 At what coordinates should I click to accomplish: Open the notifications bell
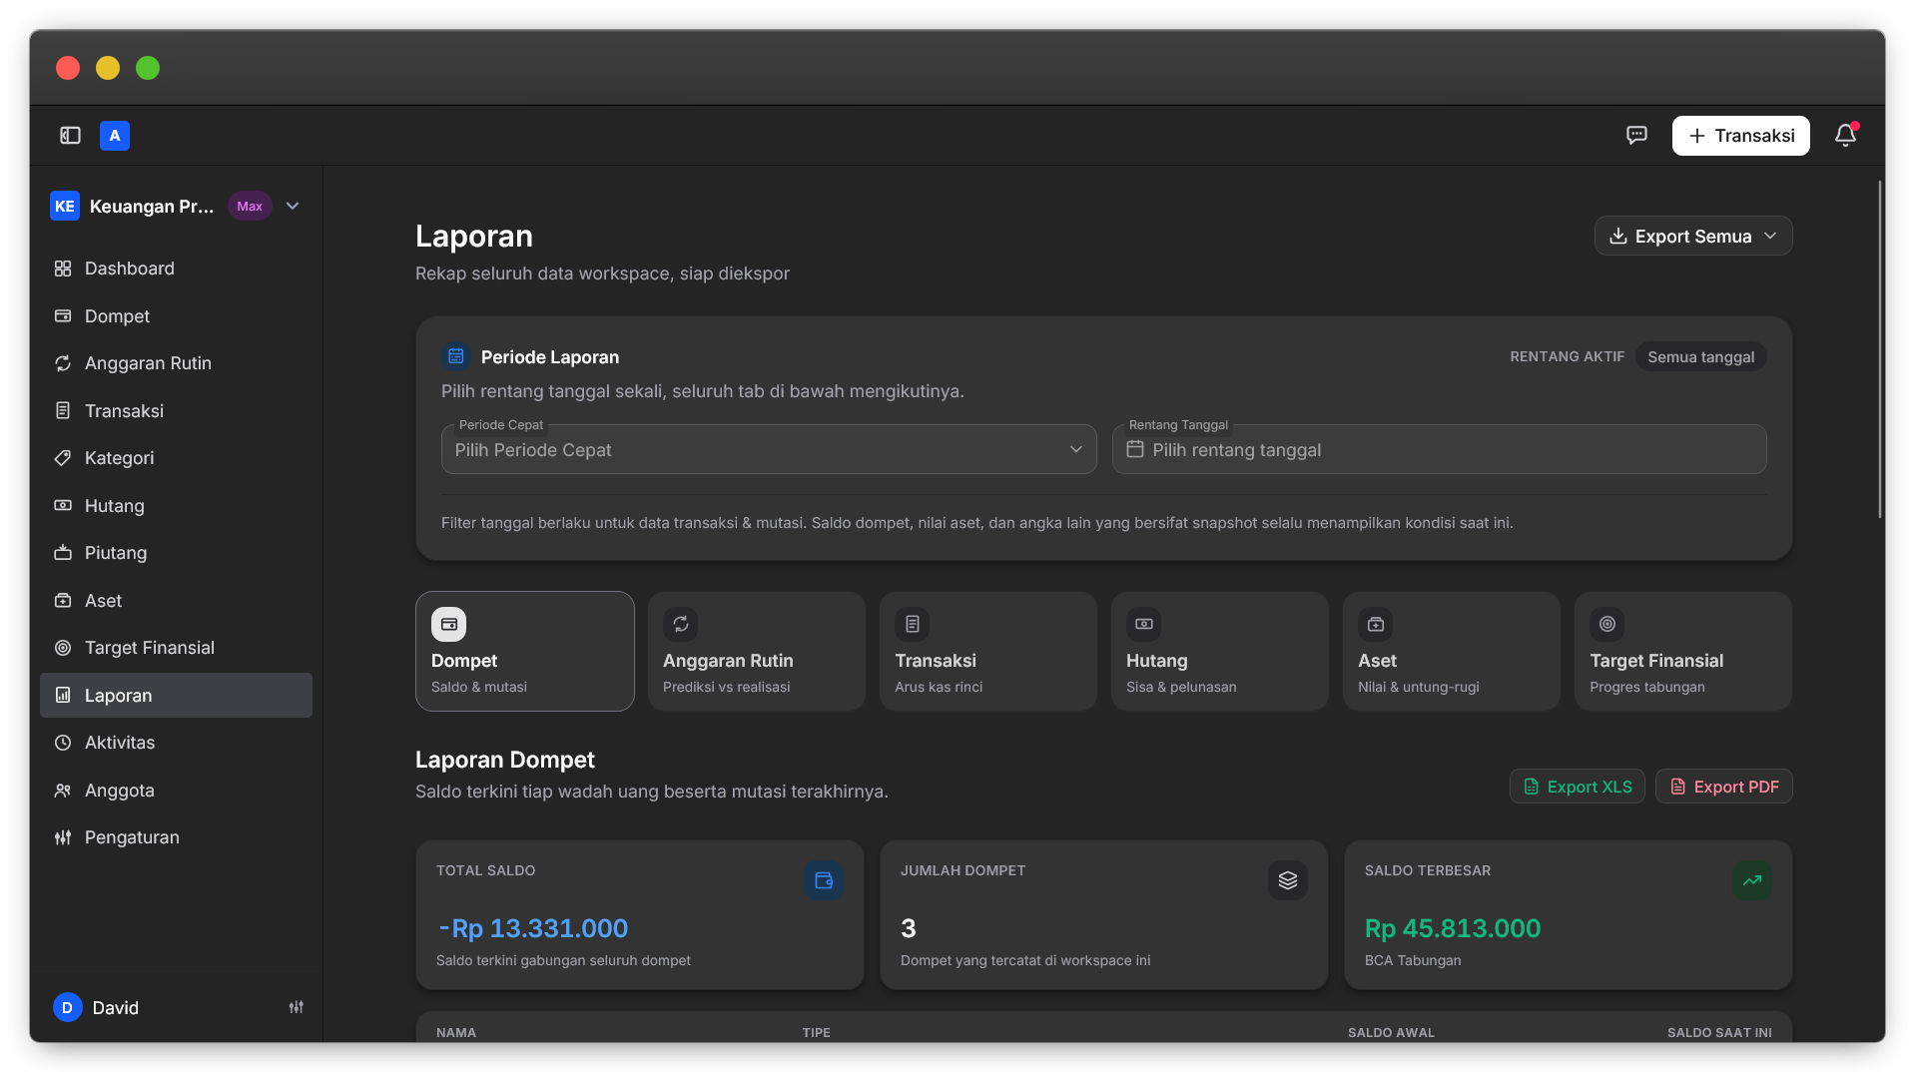pos(1845,136)
